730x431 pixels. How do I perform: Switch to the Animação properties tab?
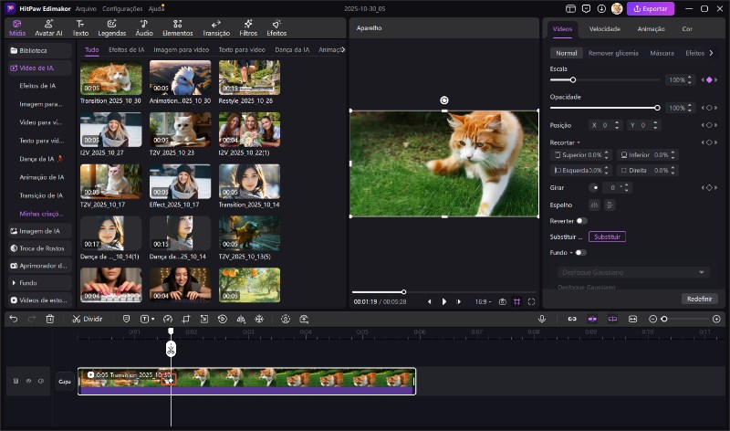pyautogui.click(x=651, y=29)
